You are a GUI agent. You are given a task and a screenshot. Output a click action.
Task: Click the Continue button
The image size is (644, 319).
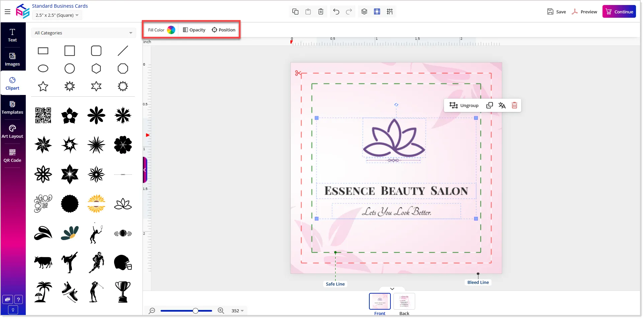coord(619,12)
